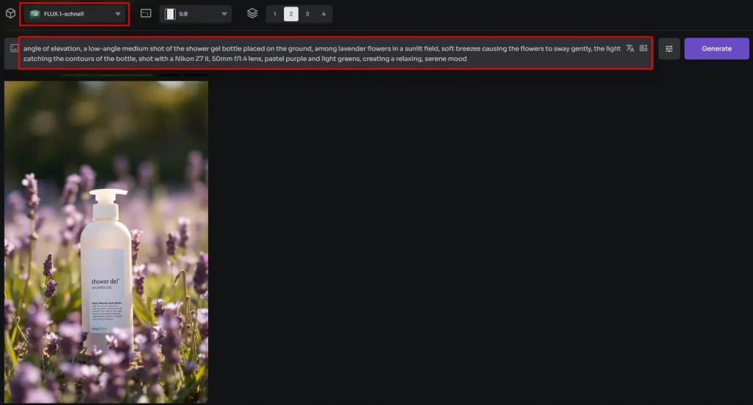Click the translate prompt icon
The height and width of the screenshot is (405, 753).
630,49
